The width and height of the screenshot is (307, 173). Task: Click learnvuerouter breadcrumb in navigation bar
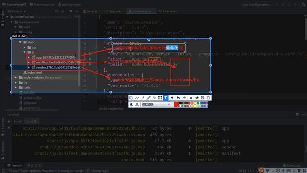point(42,4)
